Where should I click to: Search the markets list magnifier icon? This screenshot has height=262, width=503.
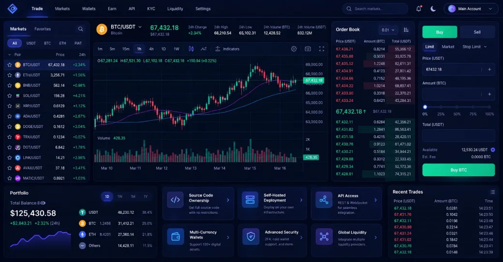click(x=80, y=29)
